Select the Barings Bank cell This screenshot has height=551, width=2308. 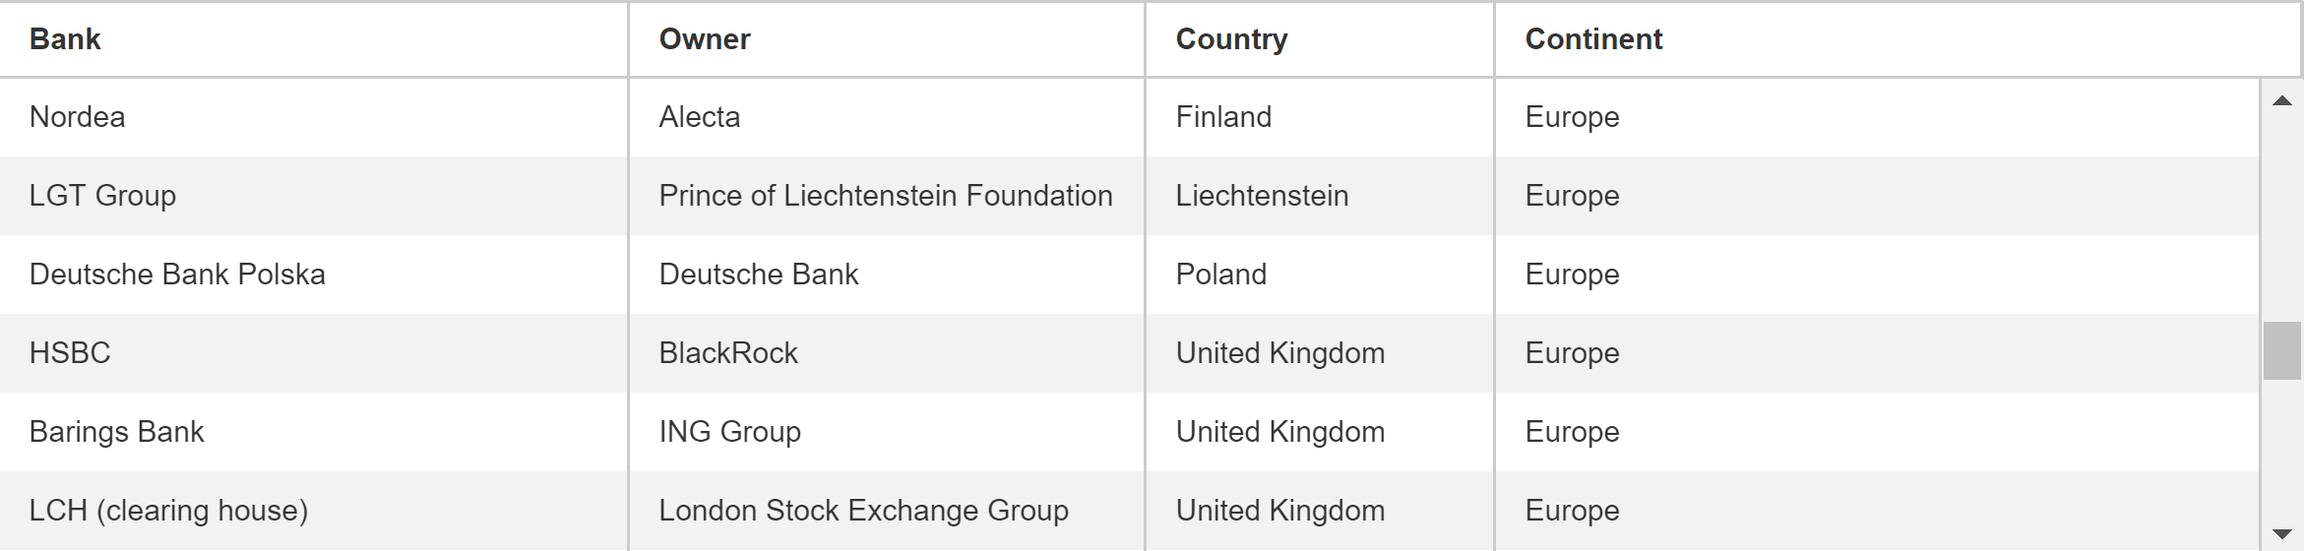click(x=314, y=432)
